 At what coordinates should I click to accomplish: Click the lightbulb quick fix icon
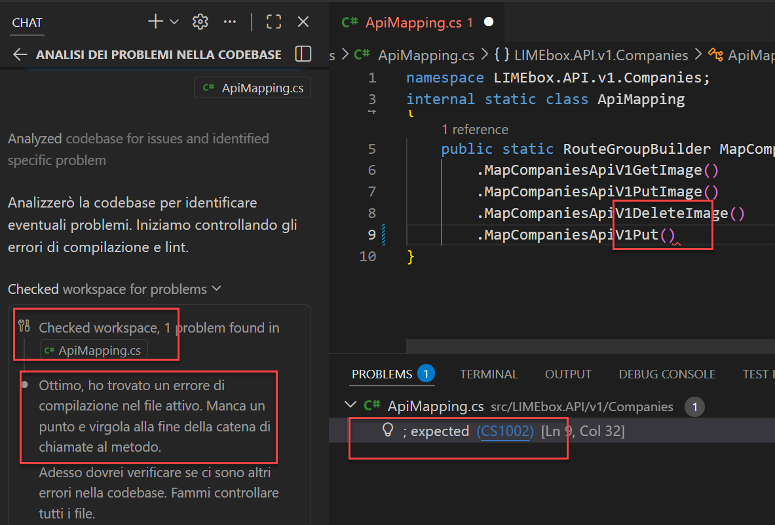tap(387, 431)
